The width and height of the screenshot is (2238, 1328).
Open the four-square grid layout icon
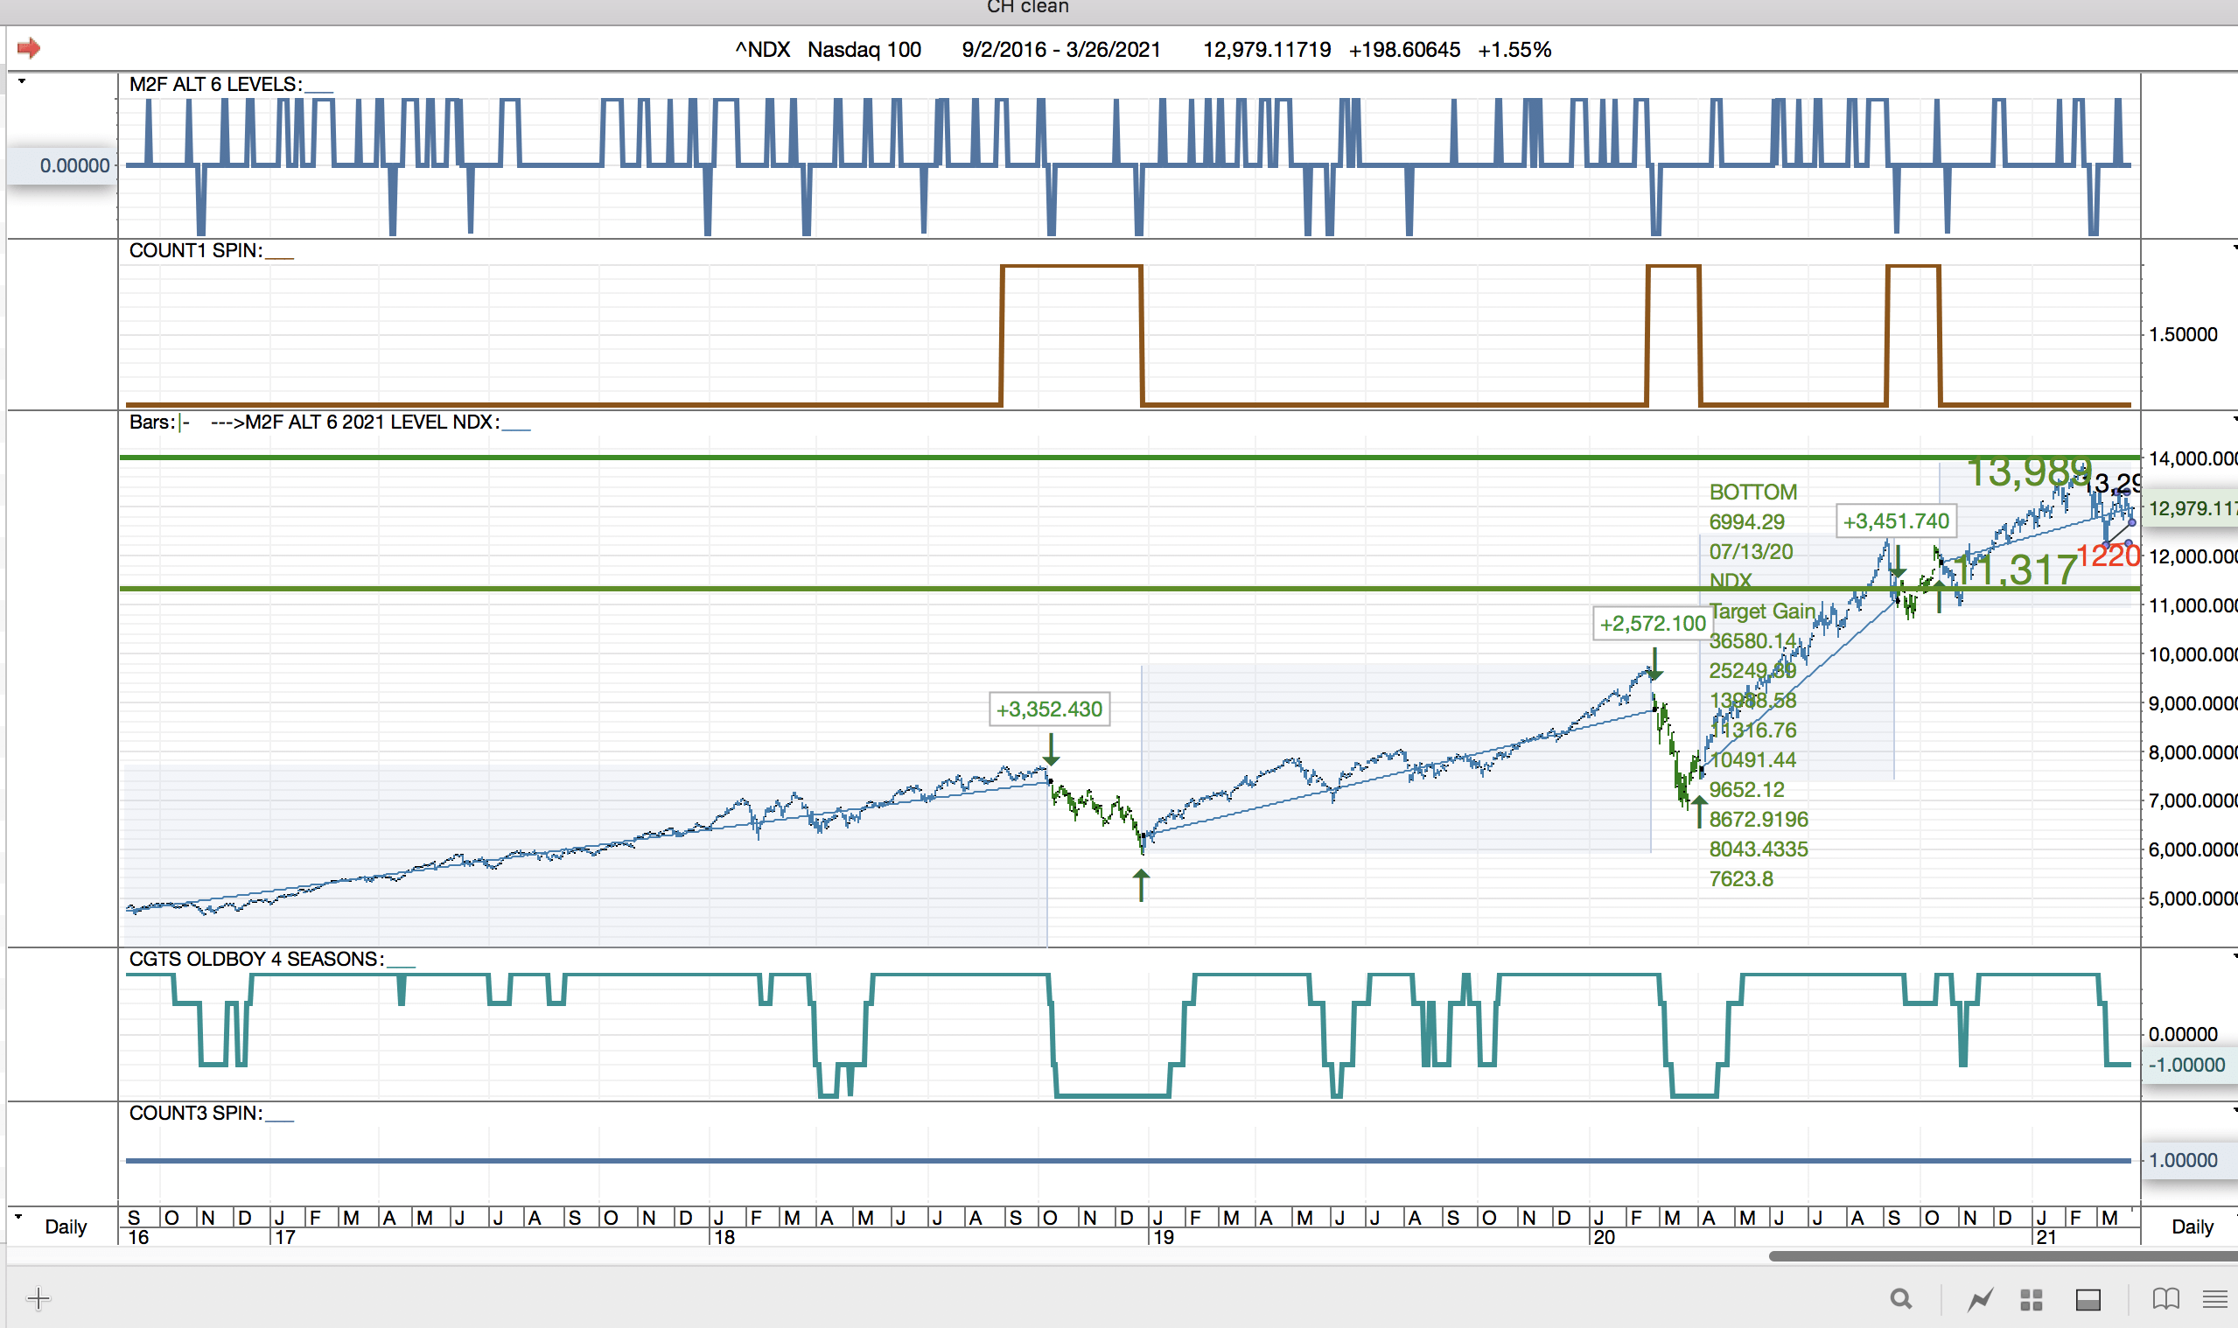click(2032, 1299)
